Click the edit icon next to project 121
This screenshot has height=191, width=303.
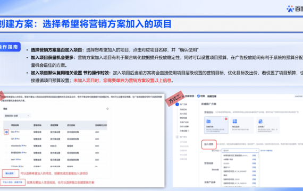(16, 138)
